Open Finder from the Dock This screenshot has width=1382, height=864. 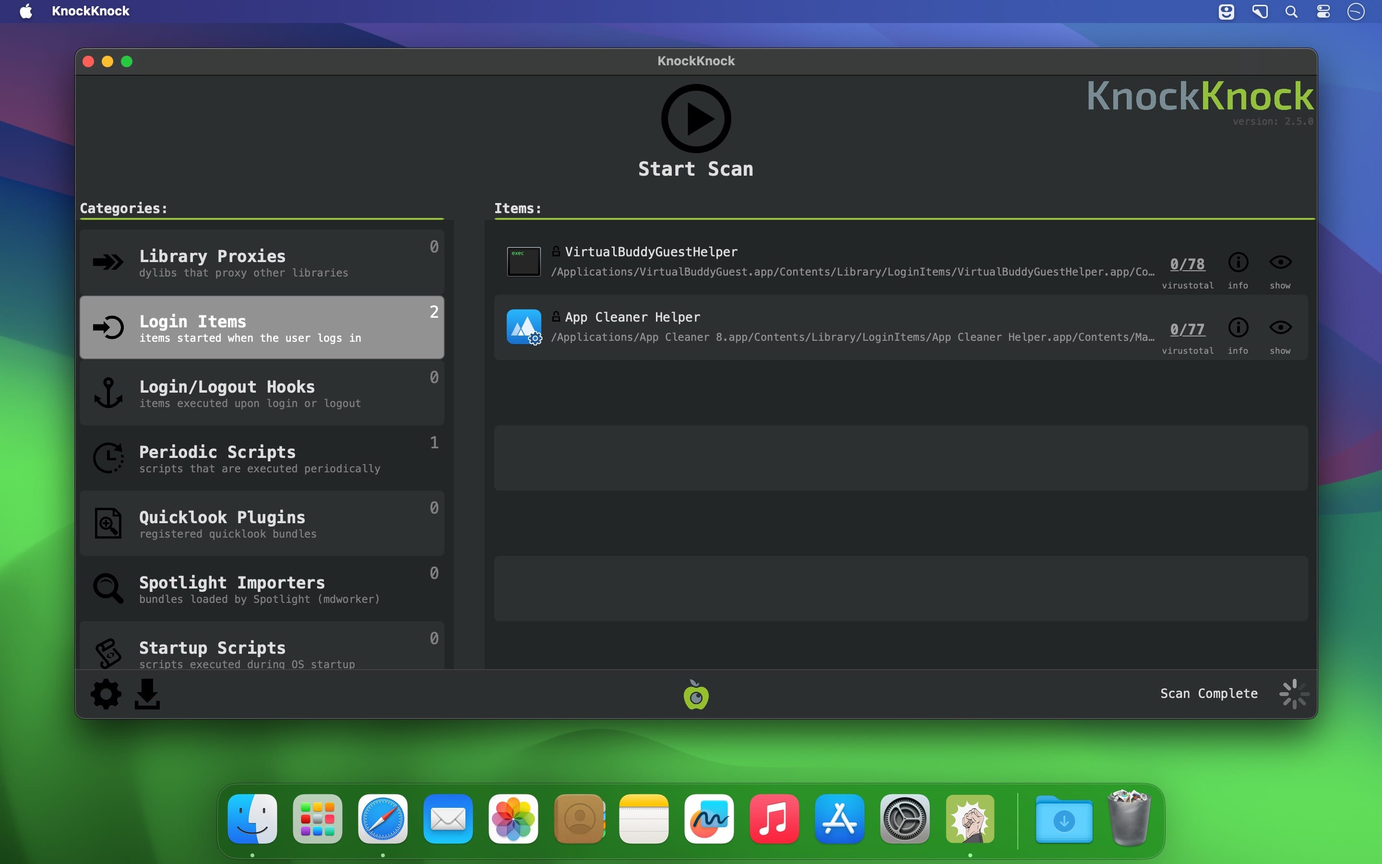coord(252,818)
